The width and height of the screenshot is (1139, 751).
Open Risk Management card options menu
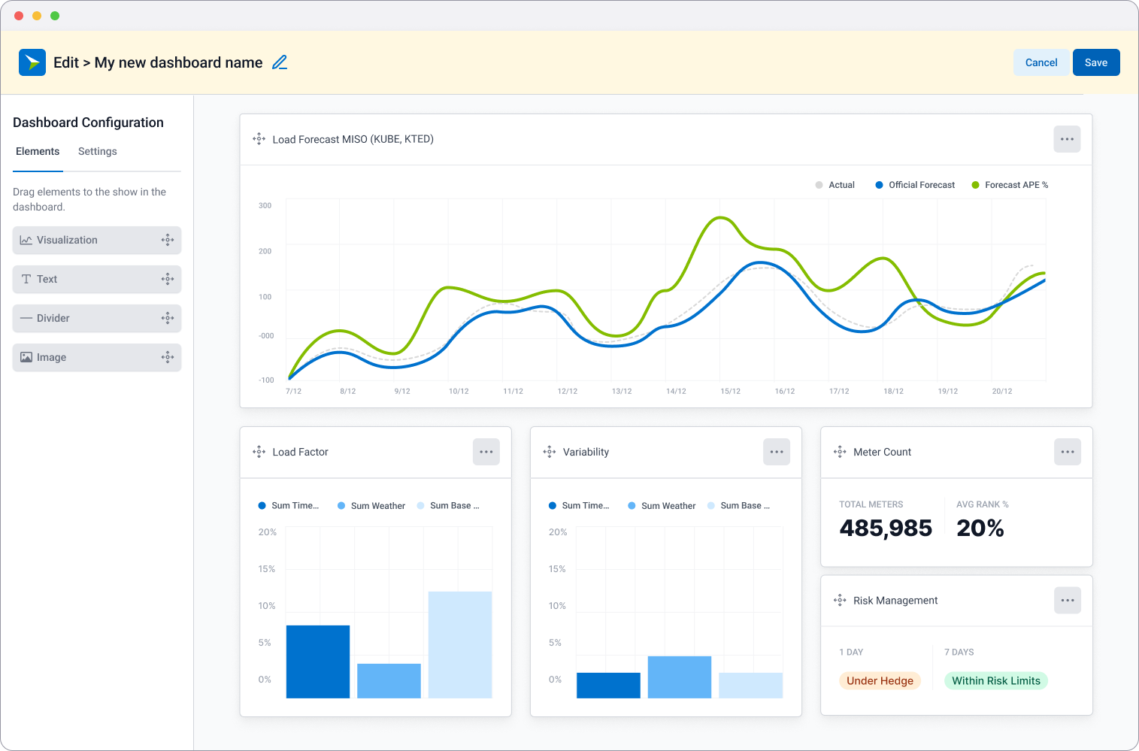point(1067,601)
